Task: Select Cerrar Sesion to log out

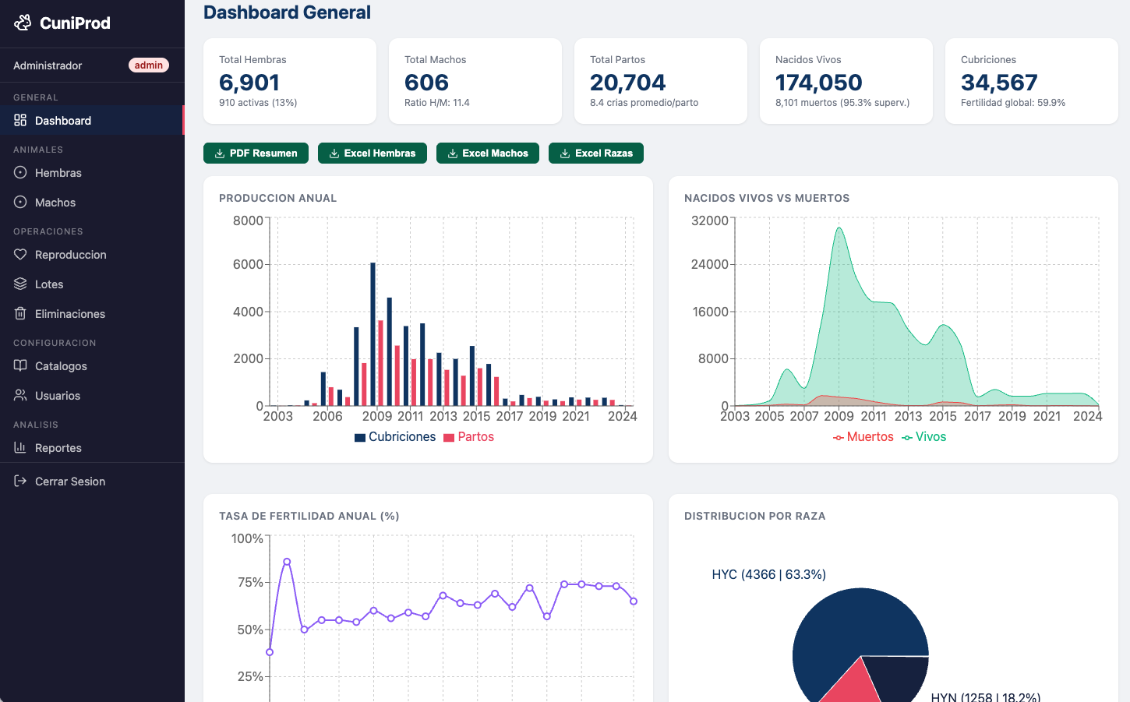Action: pos(92,481)
